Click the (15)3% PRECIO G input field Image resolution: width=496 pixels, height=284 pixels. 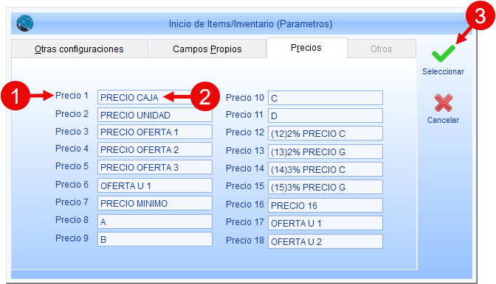[x=325, y=187]
